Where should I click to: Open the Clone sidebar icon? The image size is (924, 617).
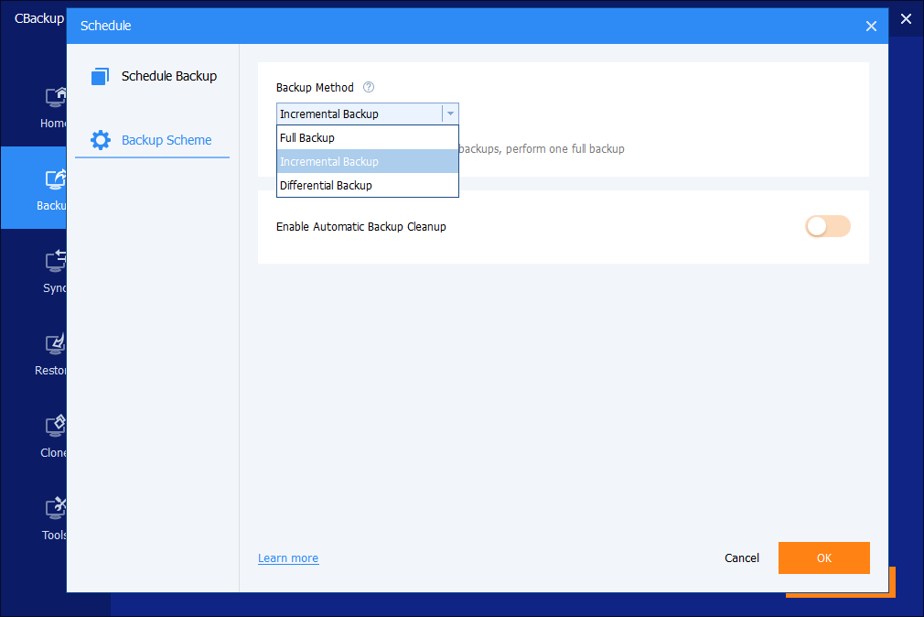click(x=55, y=426)
